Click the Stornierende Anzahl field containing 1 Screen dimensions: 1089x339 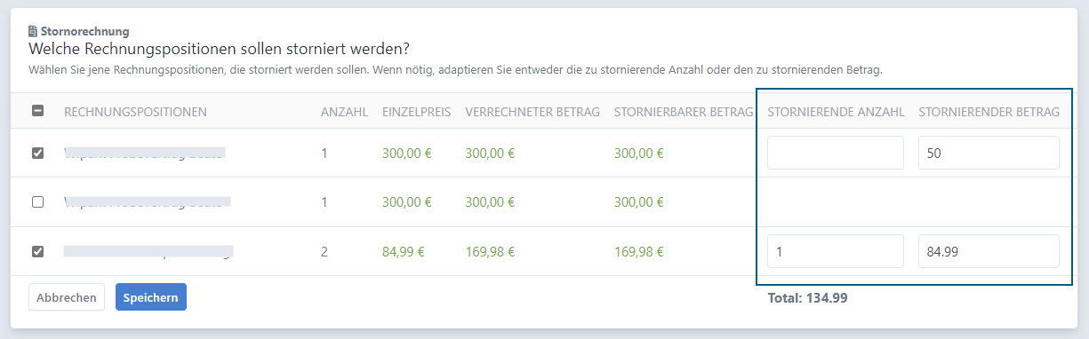click(x=836, y=251)
